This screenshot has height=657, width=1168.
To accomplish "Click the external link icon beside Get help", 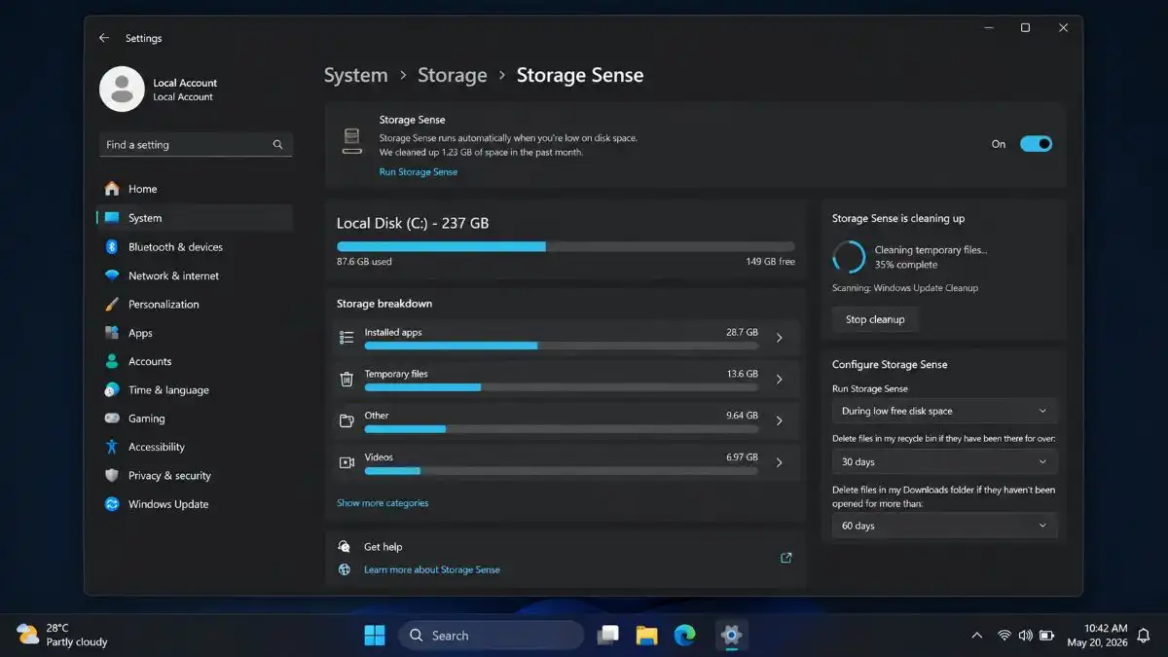I will pyautogui.click(x=785, y=558).
